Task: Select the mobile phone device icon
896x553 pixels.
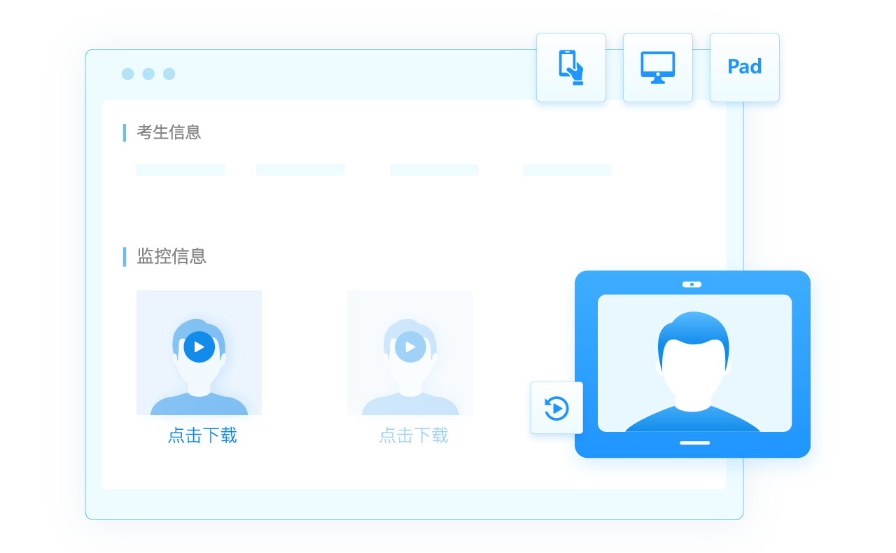Action: 570,67
